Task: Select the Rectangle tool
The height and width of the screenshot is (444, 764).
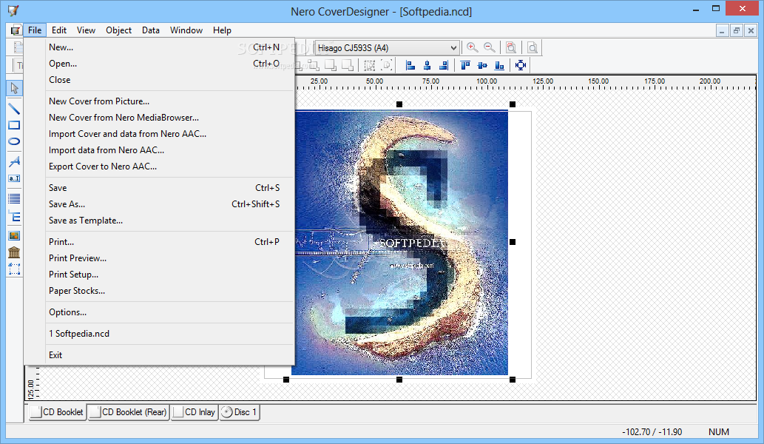Action: point(14,125)
